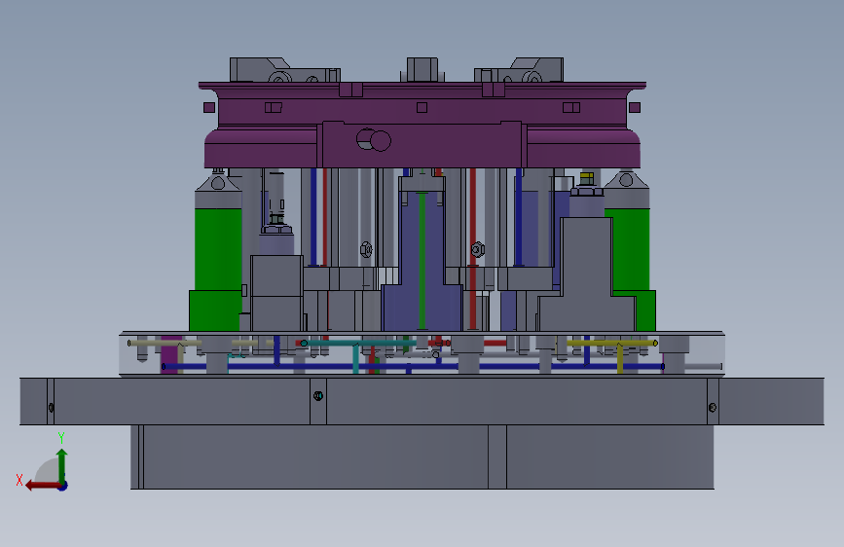The width and height of the screenshot is (844, 547).
Task: Click the 'Y' axis label
Action: [61, 438]
